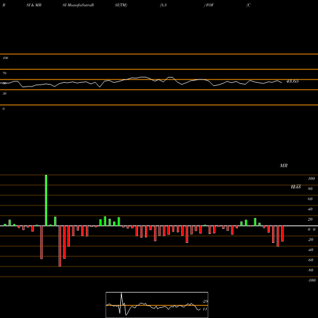Click the 'SI(TM)' header label

(121, 5)
